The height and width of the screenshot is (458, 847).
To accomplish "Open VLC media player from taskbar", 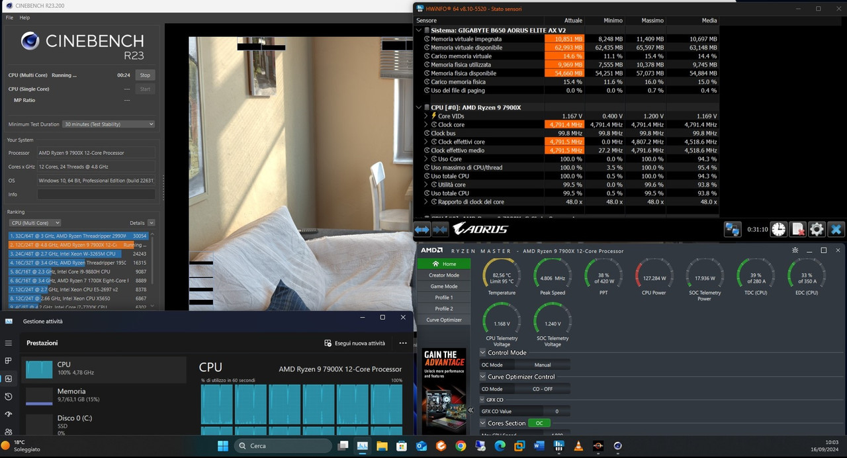I will (578, 446).
